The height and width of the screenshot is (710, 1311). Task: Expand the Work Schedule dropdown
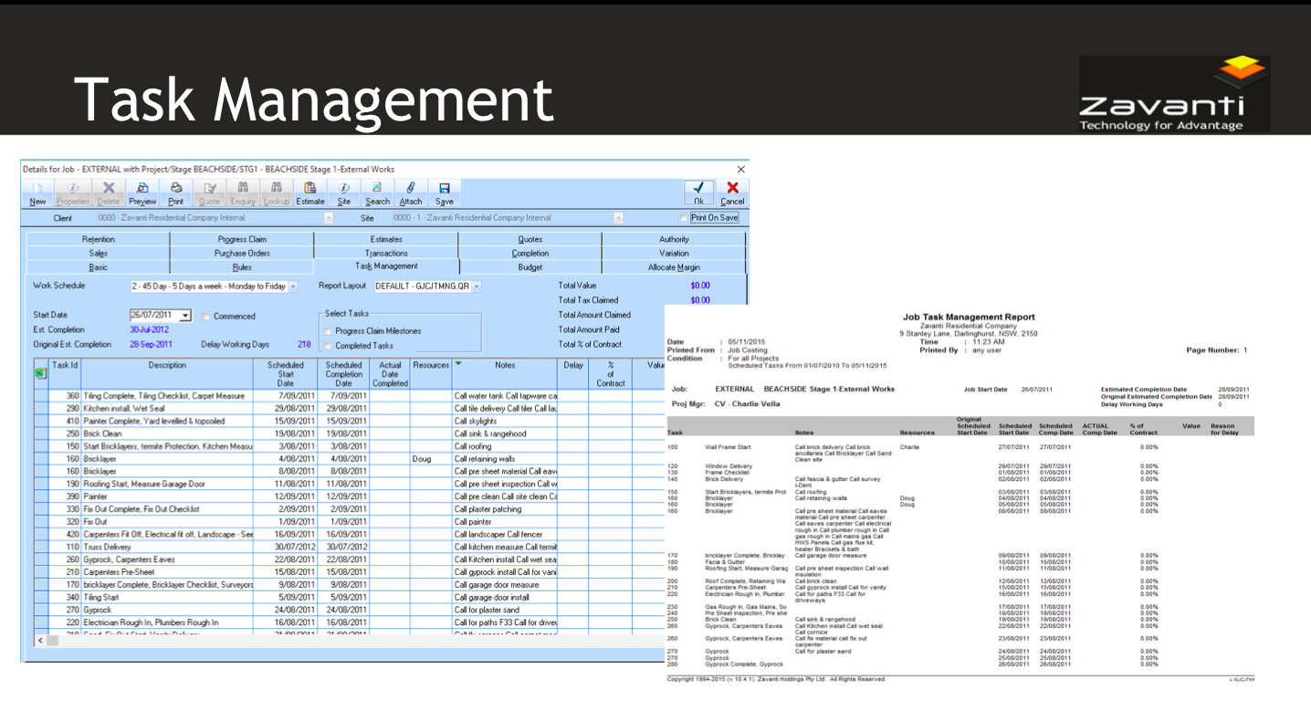293,286
